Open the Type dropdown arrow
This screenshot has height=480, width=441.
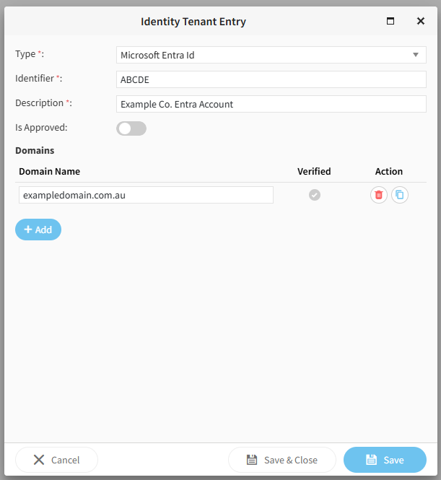[x=416, y=55]
